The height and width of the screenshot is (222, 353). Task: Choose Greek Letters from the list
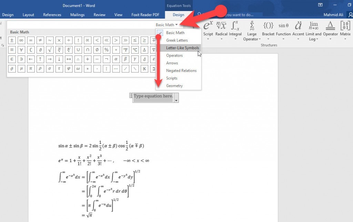tap(178, 40)
